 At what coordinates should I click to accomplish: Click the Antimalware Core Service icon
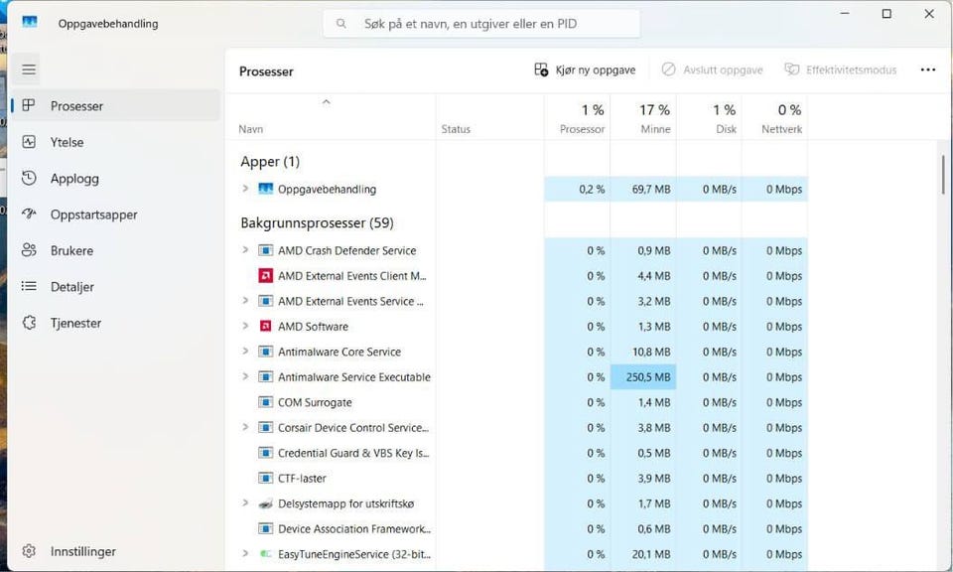[266, 352]
